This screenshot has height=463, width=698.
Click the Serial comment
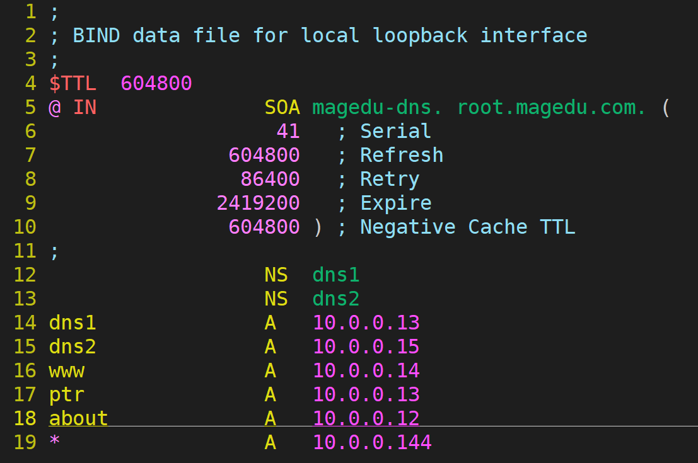coord(395,131)
